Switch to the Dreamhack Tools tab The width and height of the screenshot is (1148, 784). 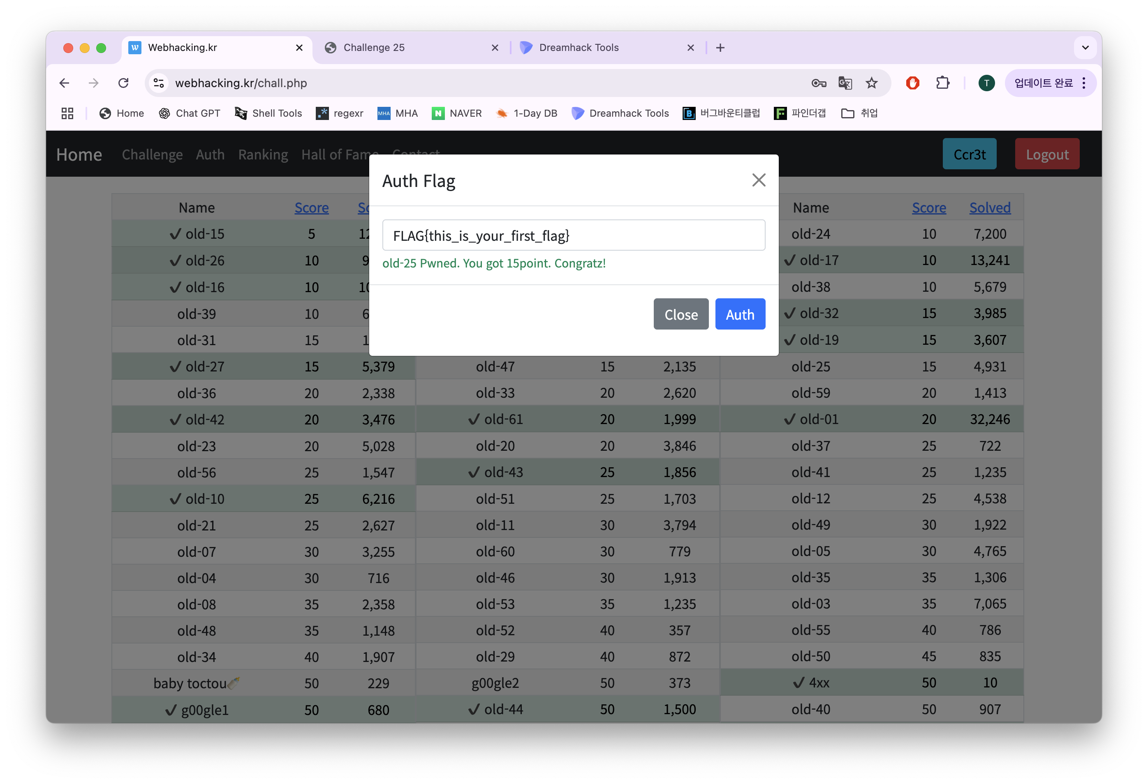[x=579, y=48]
